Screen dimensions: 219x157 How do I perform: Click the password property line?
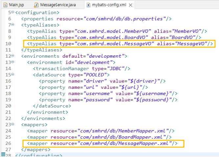[x=108, y=100]
